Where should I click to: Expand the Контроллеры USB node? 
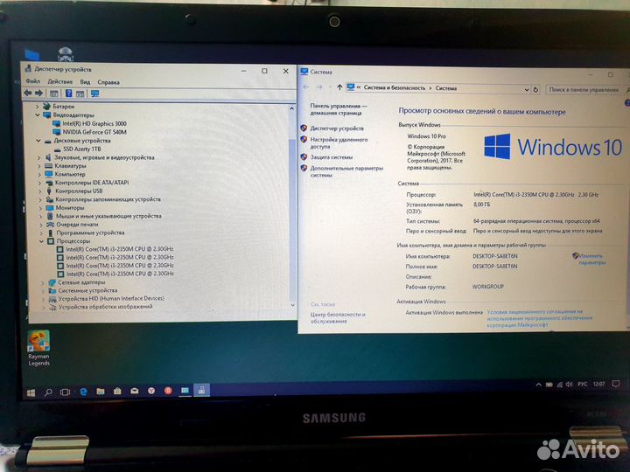coord(39,191)
